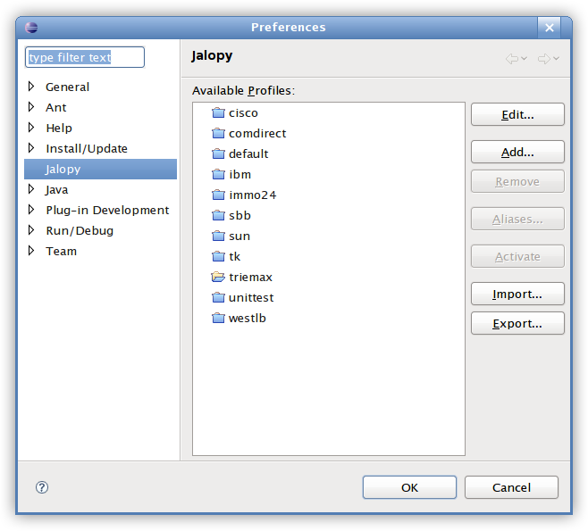Select the Help tree item label
Image resolution: width=588 pixels, height=531 pixels.
point(59,129)
